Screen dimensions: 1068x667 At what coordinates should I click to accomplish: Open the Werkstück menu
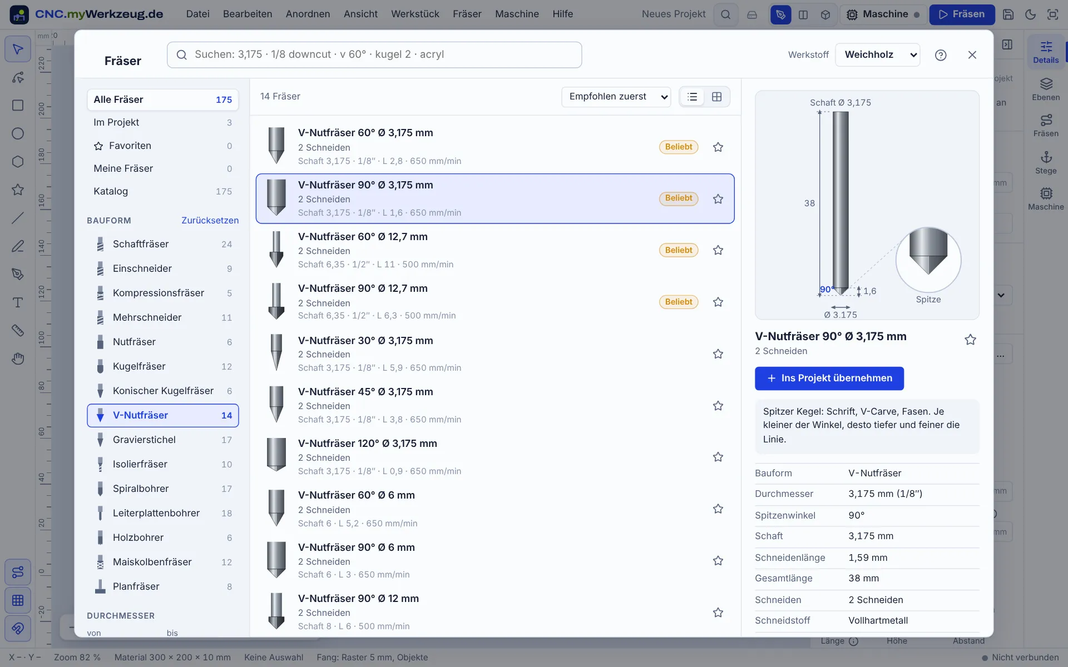[x=415, y=14]
